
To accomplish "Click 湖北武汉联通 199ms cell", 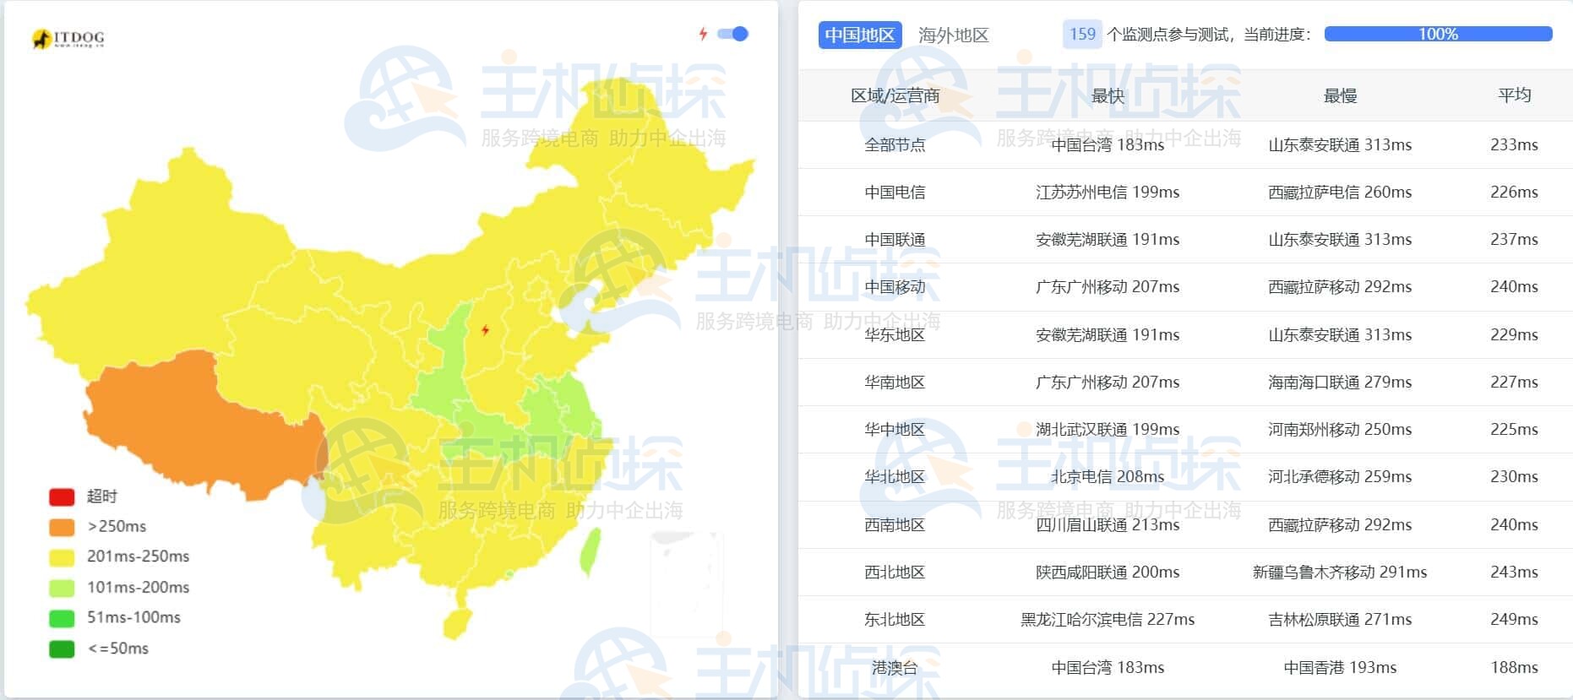I will click(1108, 429).
